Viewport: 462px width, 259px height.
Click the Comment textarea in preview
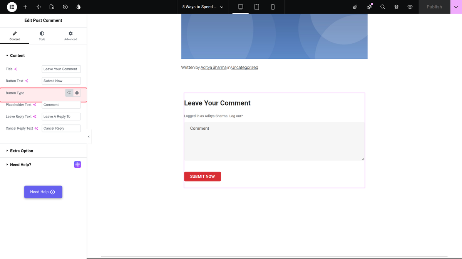(274, 141)
